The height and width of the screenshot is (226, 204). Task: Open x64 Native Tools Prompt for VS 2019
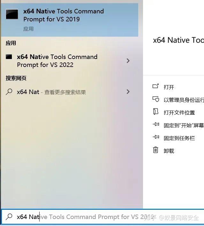[70, 20]
